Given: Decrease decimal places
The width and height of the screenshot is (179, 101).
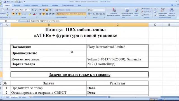Looking at the screenshot, I should [103, 14].
